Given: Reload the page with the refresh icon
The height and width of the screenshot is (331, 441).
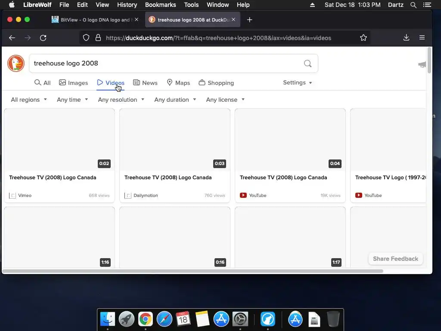Looking at the screenshot, I should click(43, 38).
